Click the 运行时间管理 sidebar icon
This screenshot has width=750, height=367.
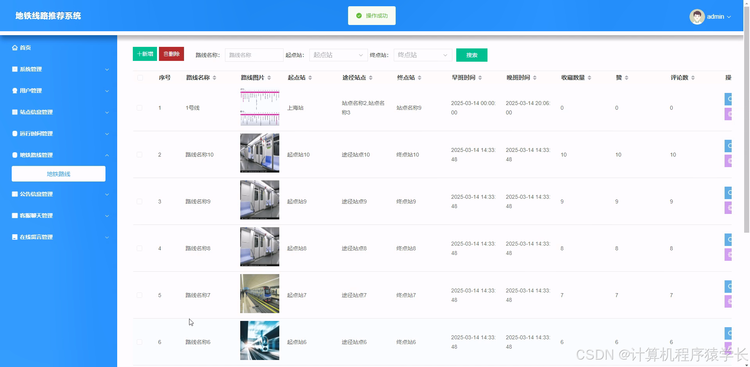[x=15, y=134]
